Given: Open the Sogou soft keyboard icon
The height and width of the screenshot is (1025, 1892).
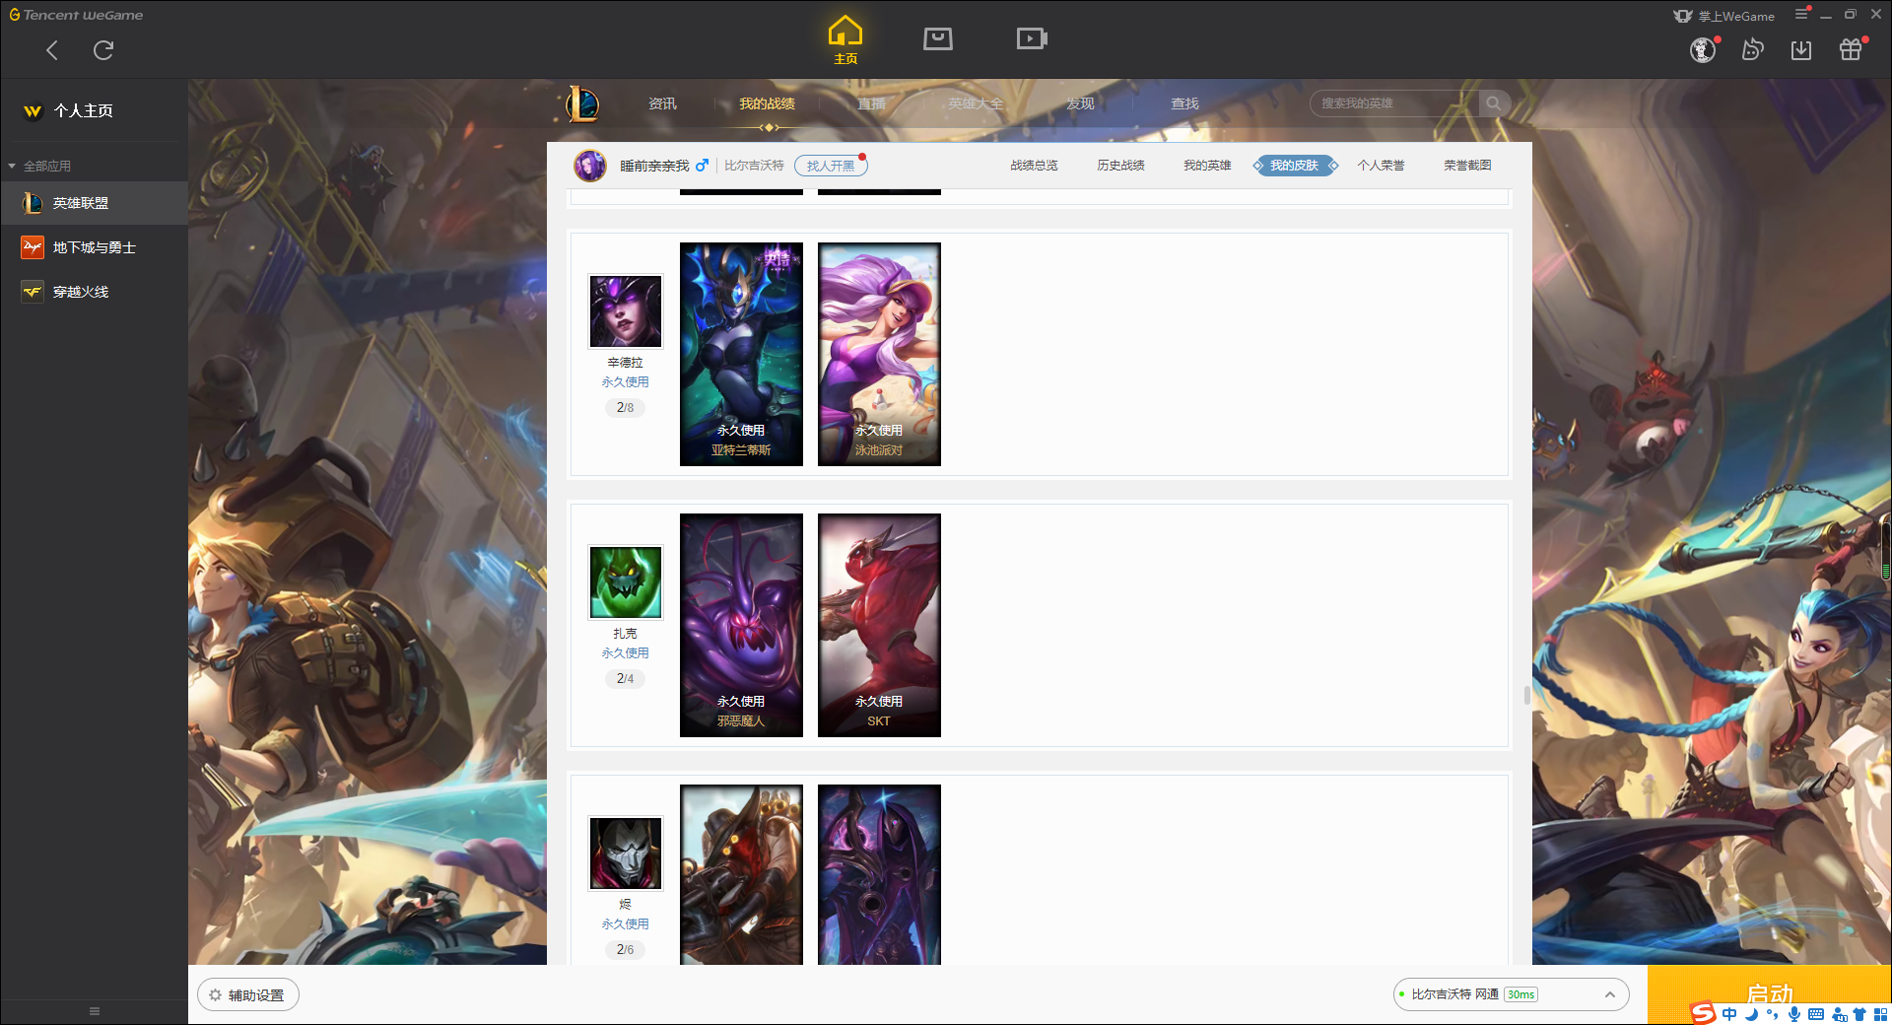Looking at the screenshot, I should (1816, 1014).
